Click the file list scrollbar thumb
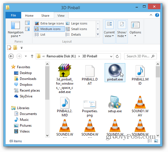The width and height of the screenshot is (168, 152). [x=158, y=72]
